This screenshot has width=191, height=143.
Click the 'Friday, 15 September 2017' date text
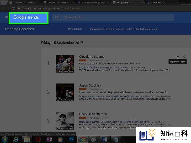[x=62, y=43]
